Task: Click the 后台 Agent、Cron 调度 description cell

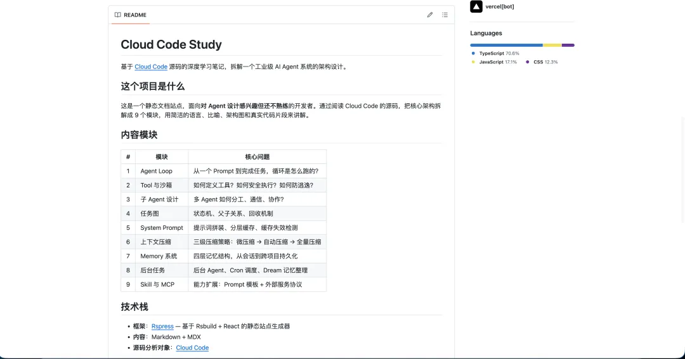Action: pyautogui.click(x=258, y=270)
